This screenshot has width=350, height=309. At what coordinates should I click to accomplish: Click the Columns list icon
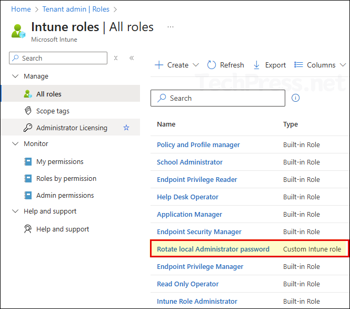coord(298,65)
